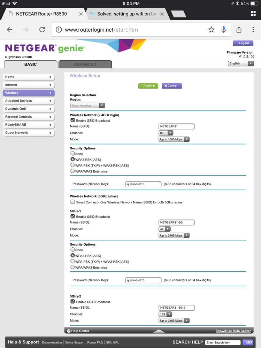This screenshot has width=261, height=348.
Task: Click the green Apply button
Action: (x=148, y=86)
